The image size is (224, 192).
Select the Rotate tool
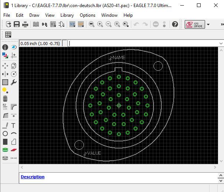(14, 74)
